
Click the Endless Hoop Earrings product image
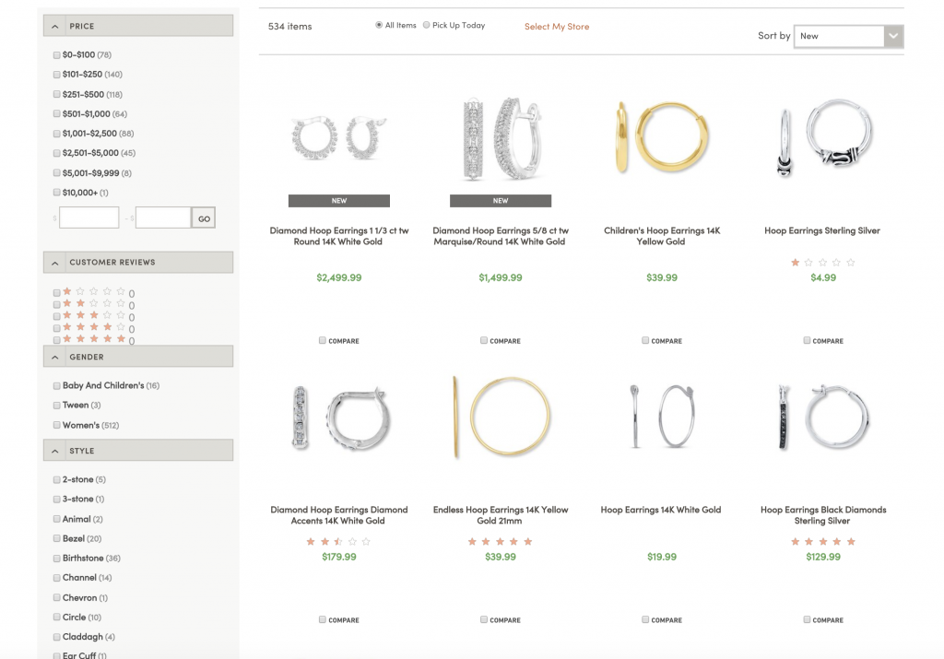pos(500,417)
